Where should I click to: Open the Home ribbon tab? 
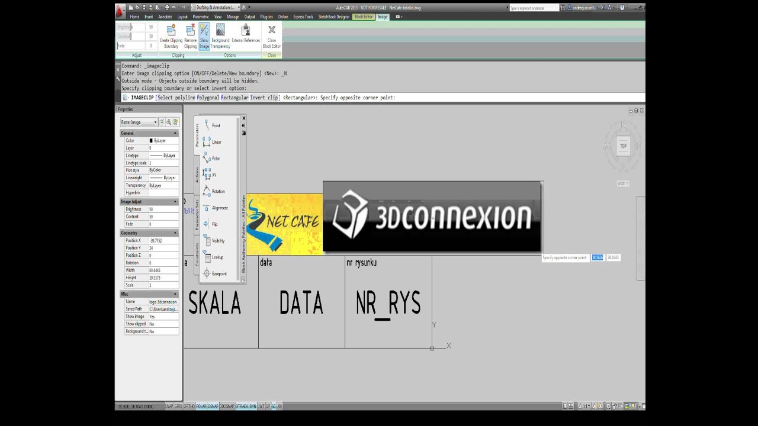134,17
